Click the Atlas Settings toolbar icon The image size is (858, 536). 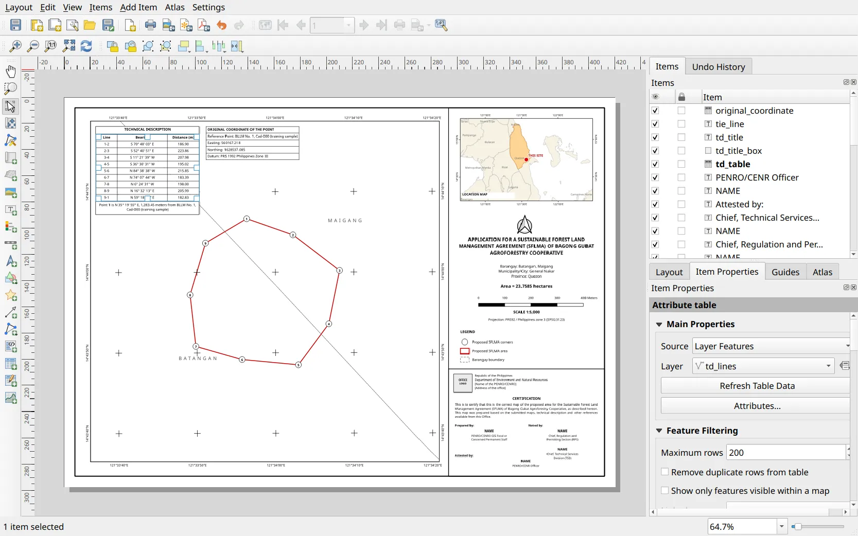[441, 25]
